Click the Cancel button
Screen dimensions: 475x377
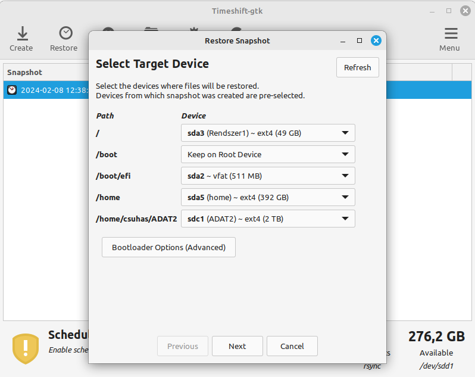point(292,346)
